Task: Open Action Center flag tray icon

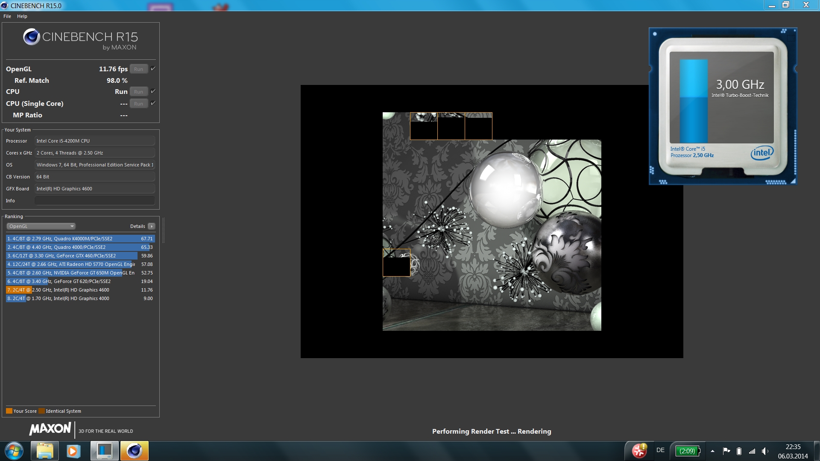Action: 726,451
